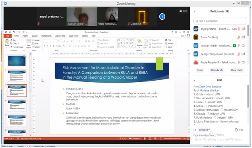
Task: Open the DESIGN ribbon tab
Action: coord(35,36)
